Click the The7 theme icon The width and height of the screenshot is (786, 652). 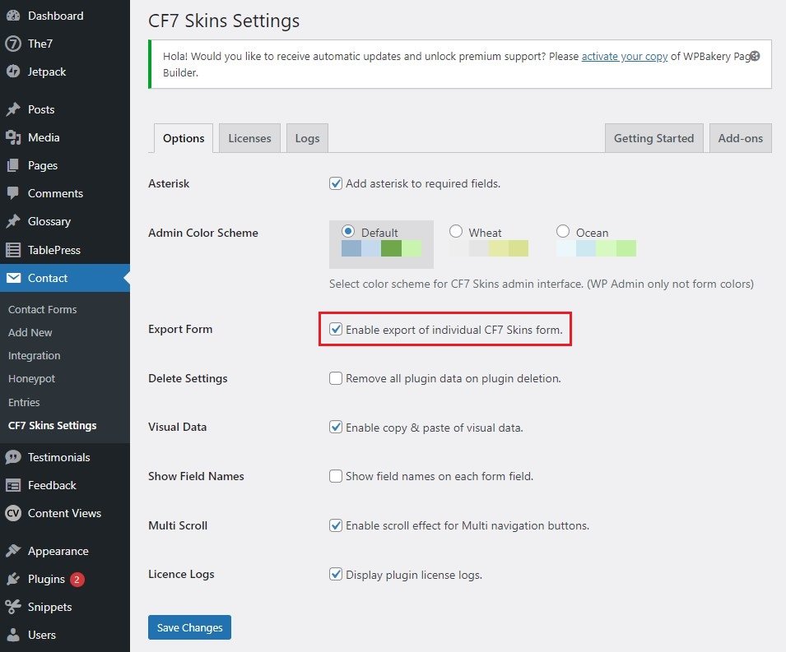click(x=12, y=44)
